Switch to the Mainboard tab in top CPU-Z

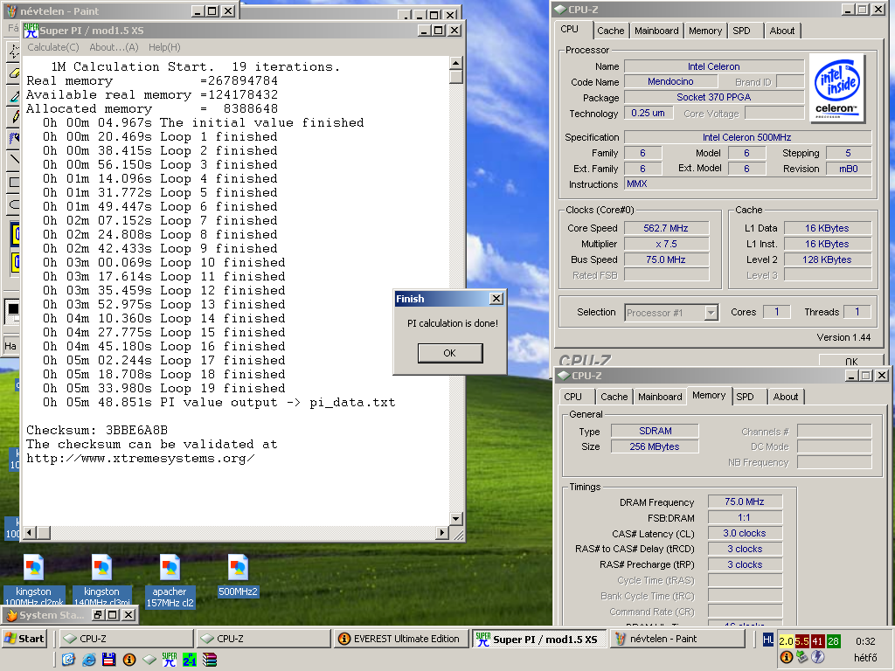(656, 31)
